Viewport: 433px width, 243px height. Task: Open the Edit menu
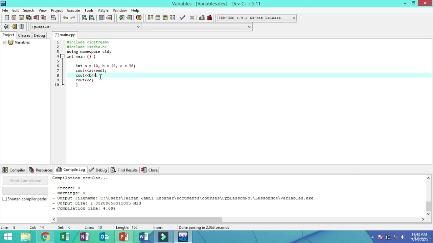coord(16,10)
